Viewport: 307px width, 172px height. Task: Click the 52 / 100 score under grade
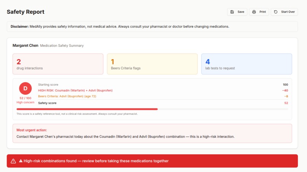click(26, 98)
